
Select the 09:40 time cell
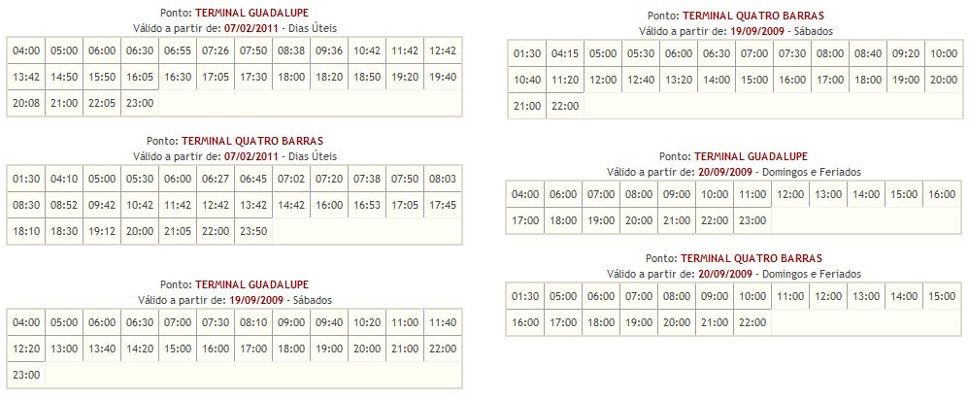click(x=329, y=322)
